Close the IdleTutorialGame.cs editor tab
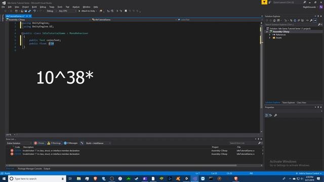Viewport: 324px width, 182px height. click(x=30, y=16)
